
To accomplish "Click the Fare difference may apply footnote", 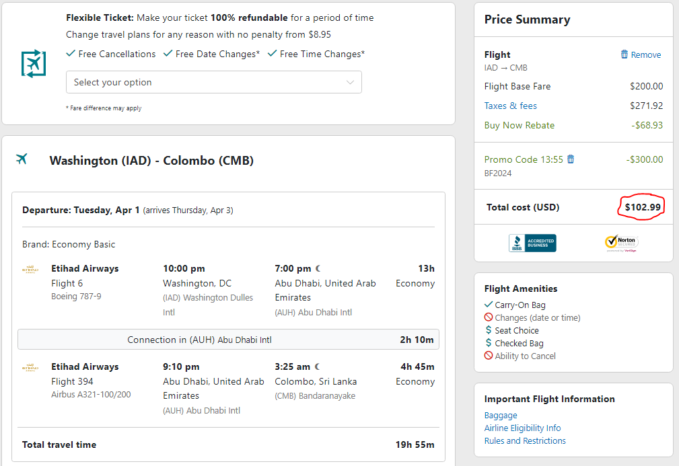I will (x=104, y=108).
